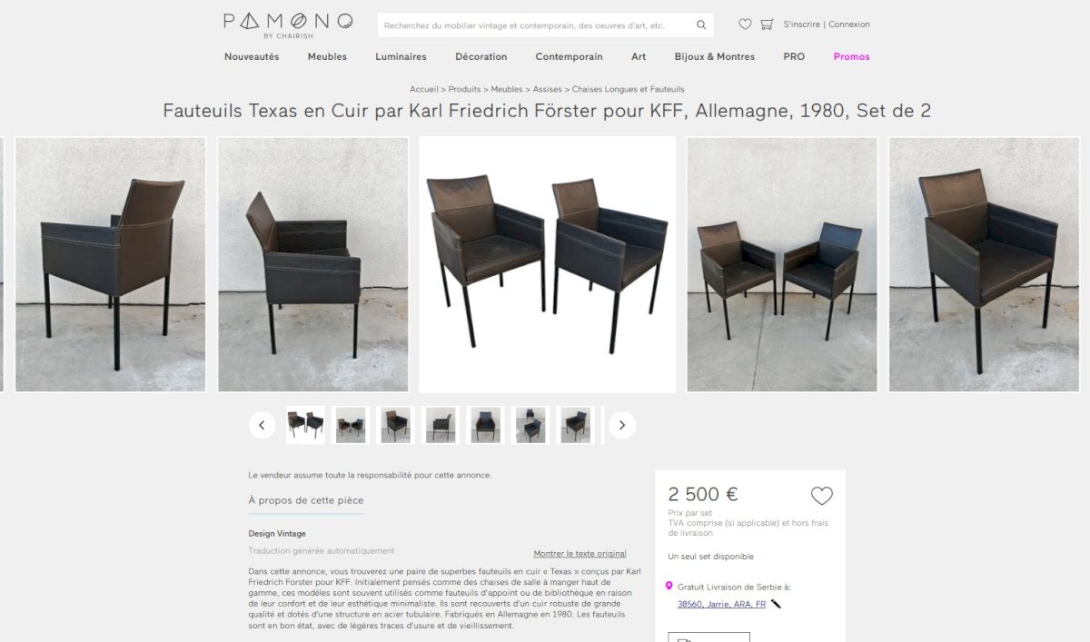Open the wishlist heart icon in header
The image size is (1090, 642).
coord(745,25)
